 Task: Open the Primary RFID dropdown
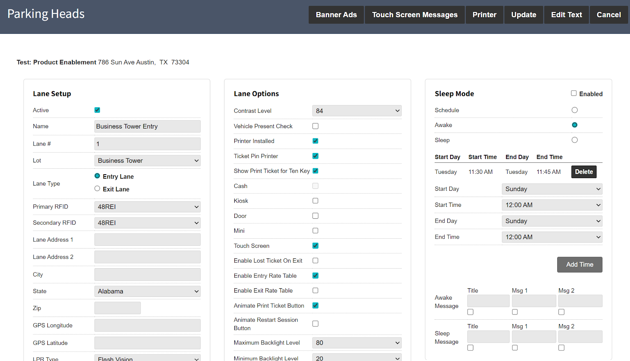tap(147, 207)
